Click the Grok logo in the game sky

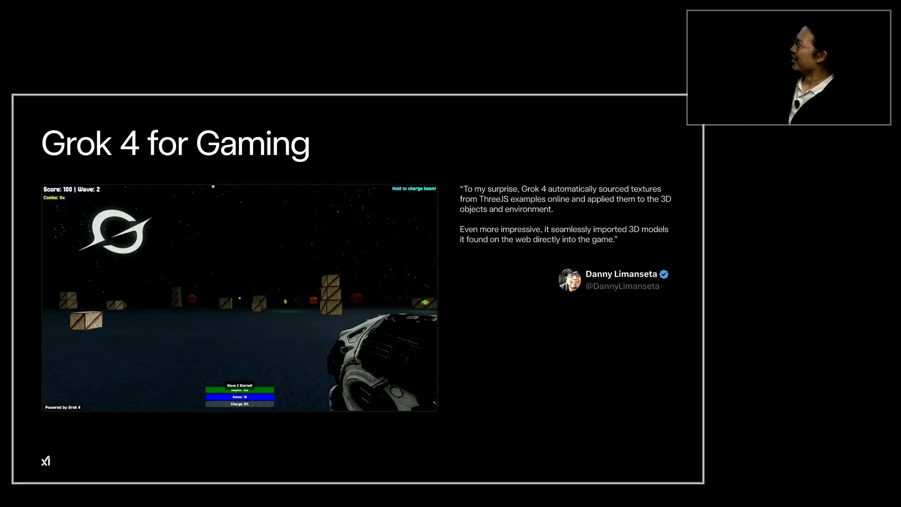115,231
